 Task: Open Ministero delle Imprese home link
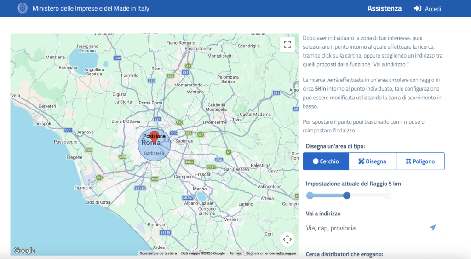point(91,9)
